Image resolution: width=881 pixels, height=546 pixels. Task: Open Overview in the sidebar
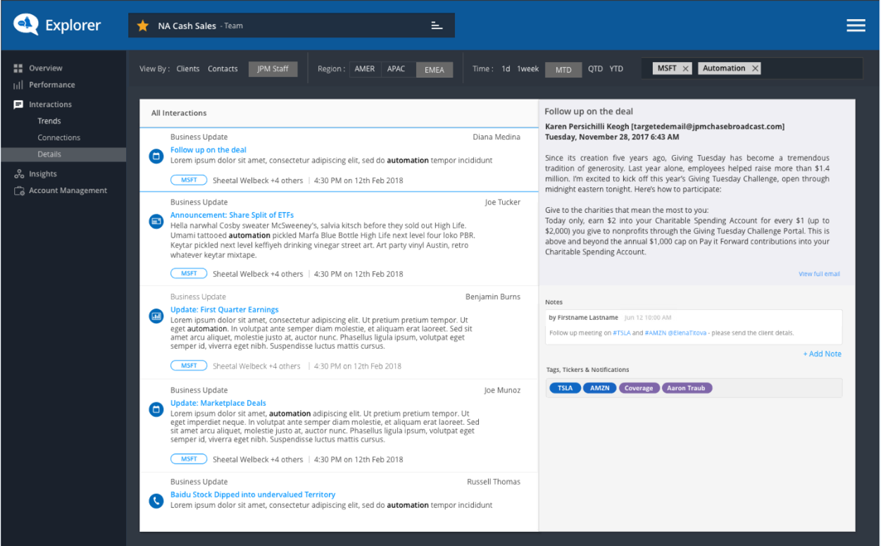46,68
